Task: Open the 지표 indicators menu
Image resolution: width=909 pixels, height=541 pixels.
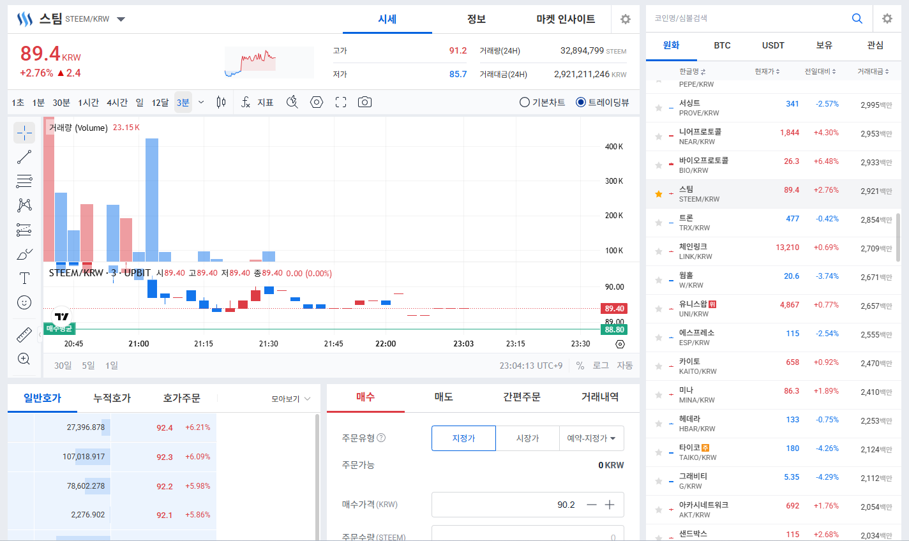Action: pyautogui.click(x=257, y=102)
